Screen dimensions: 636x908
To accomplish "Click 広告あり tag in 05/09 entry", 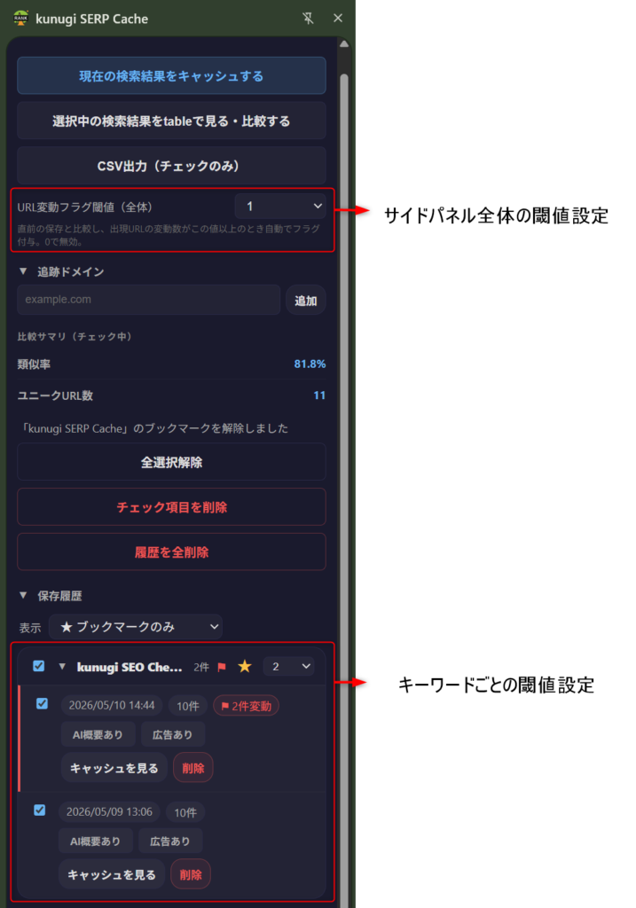I will (170, 841).
